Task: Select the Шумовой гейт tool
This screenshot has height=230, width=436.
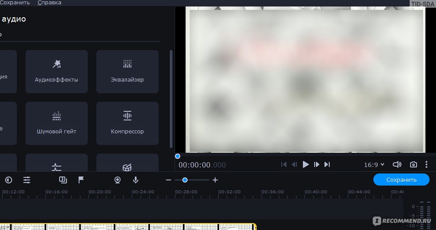Action: tap(57, 123)
